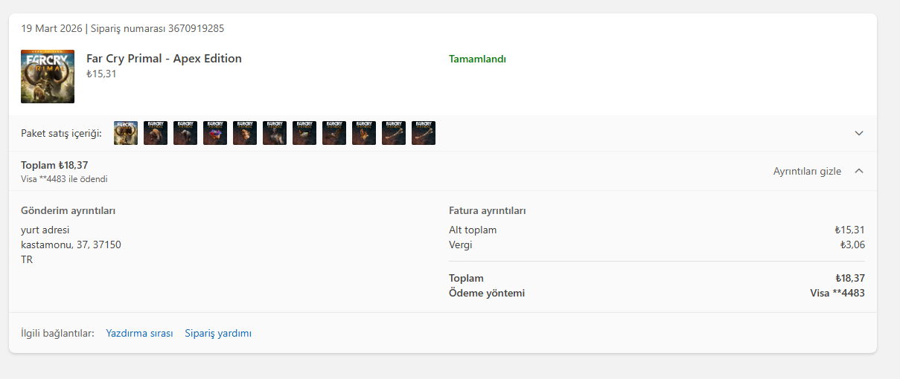Select the base game cover in bundle contents
Image resolution: width=900 pixels, height=379 pixels.
pyautogui.click(x=126, y=133)
